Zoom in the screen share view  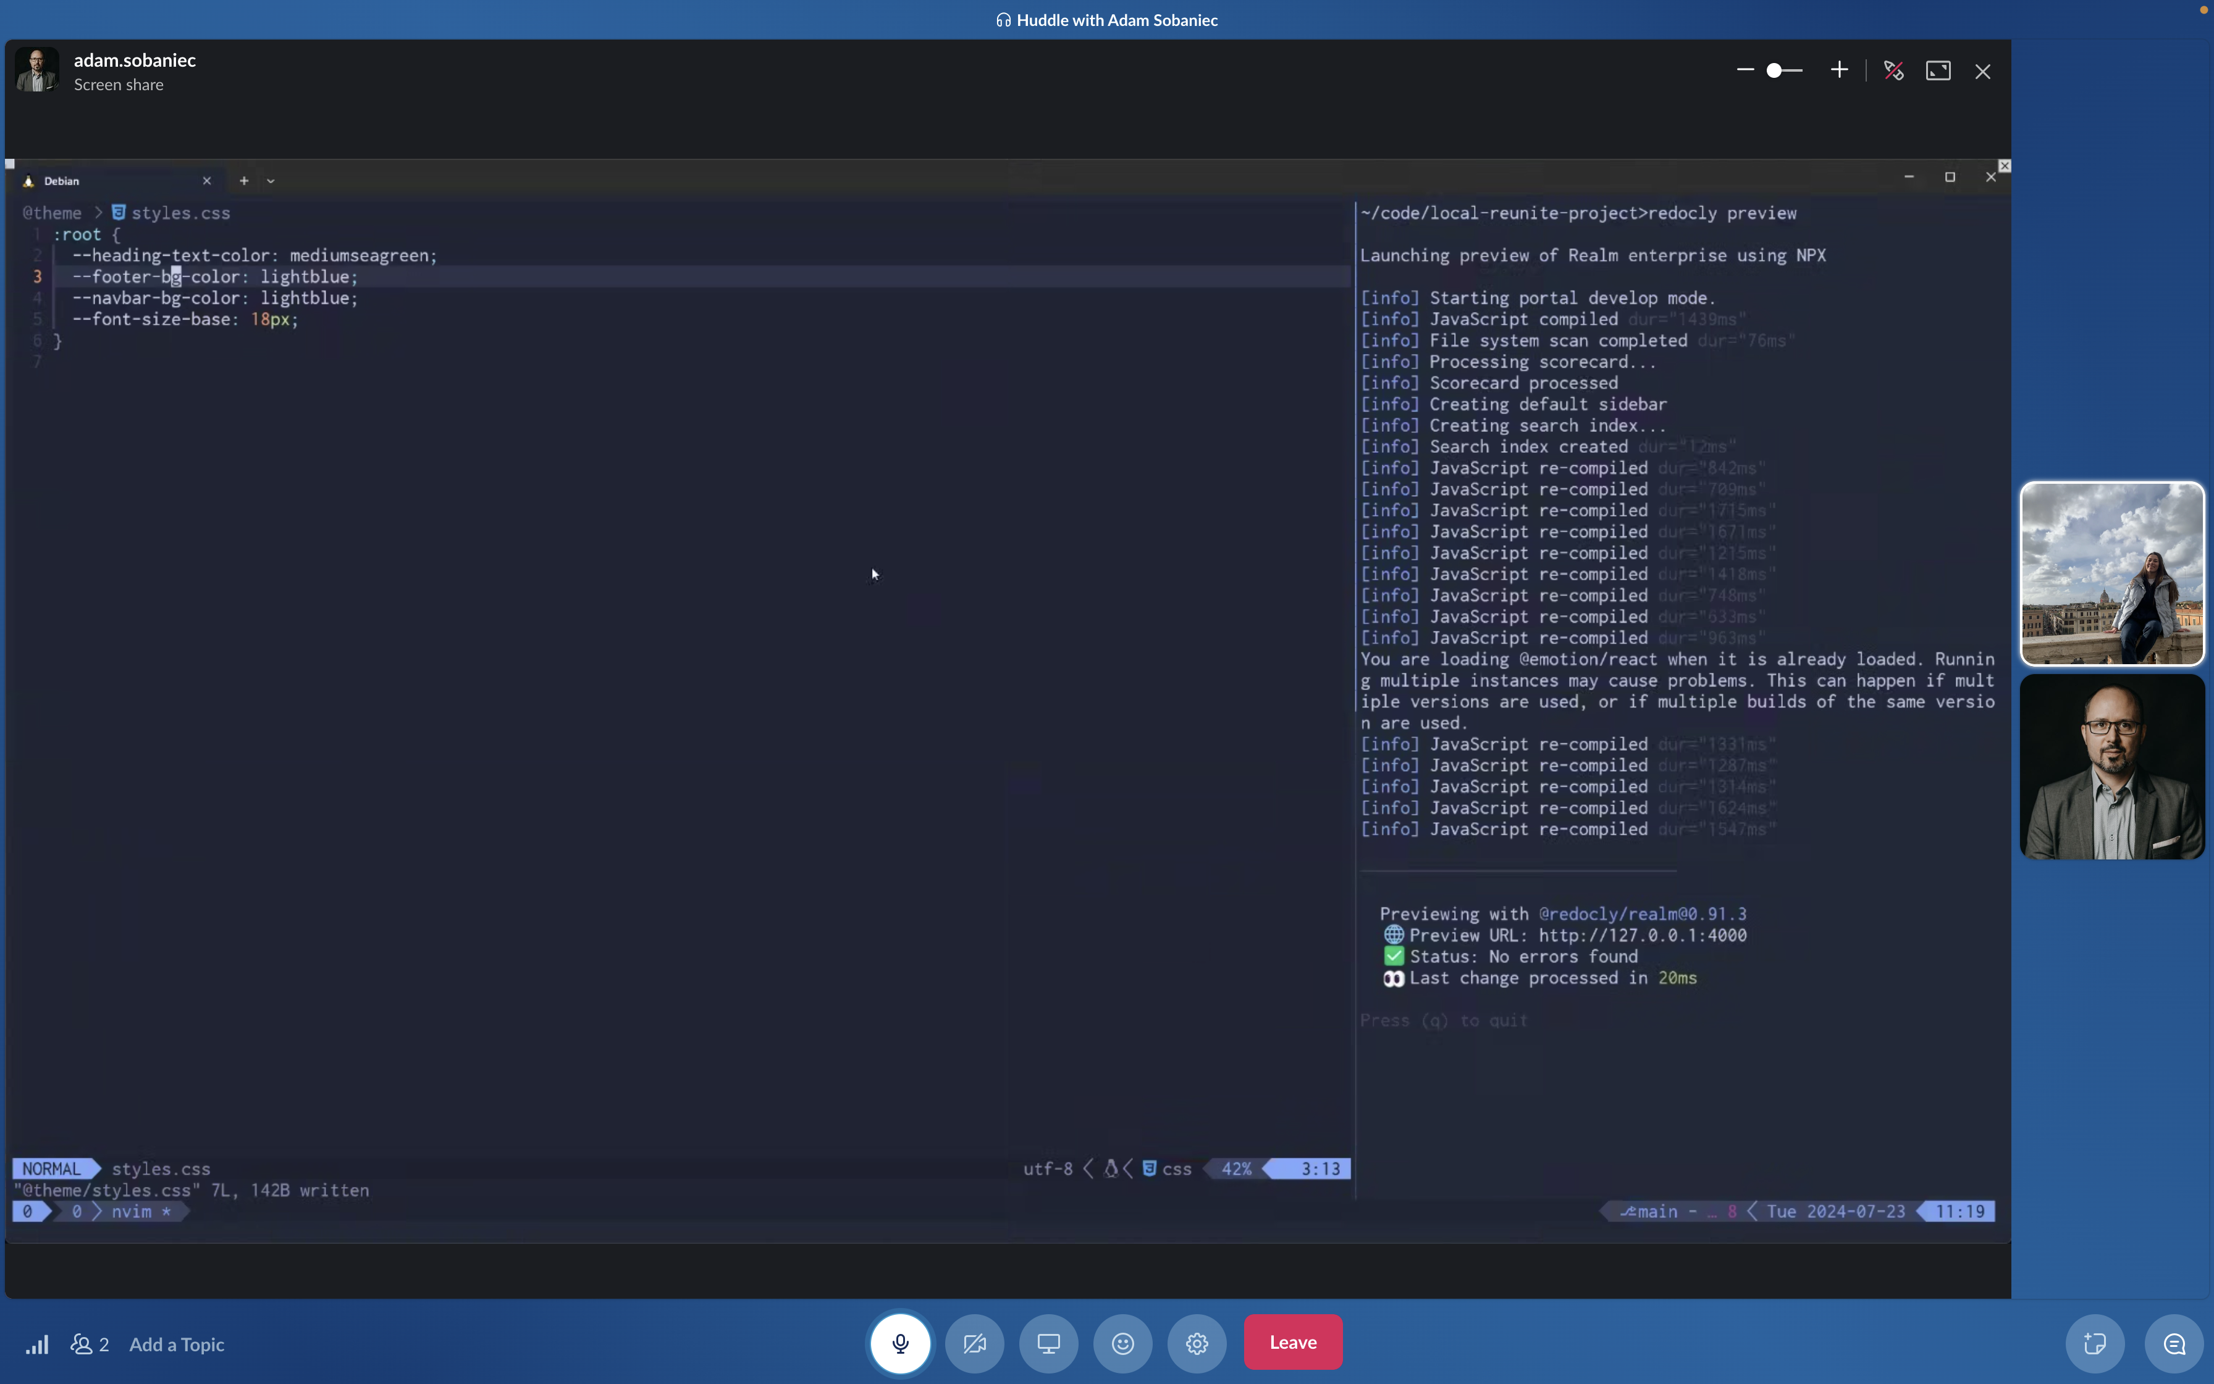click(1839, 70)
